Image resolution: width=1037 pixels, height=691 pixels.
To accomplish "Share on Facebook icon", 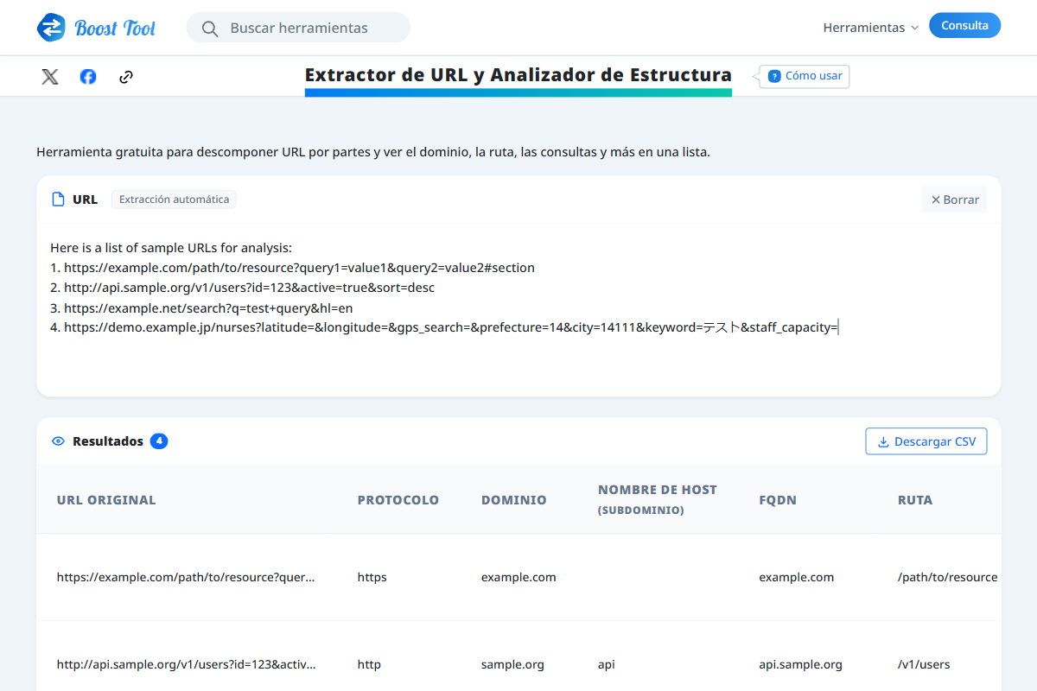I will 88,77.
